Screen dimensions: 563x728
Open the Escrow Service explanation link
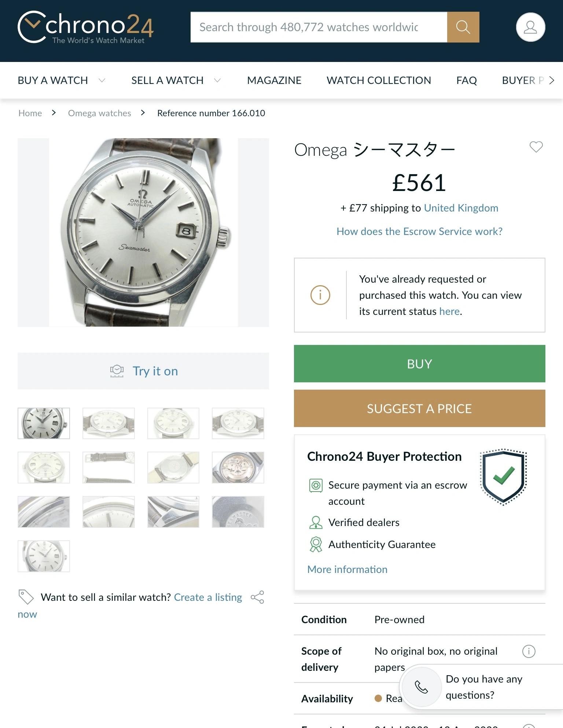click(419, 231)
